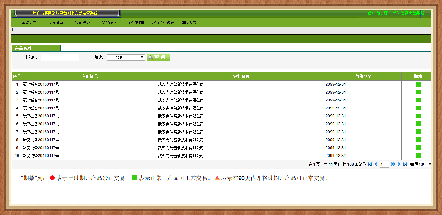Click the 查询 search button

pyautogui.click(x=158, y=57)
